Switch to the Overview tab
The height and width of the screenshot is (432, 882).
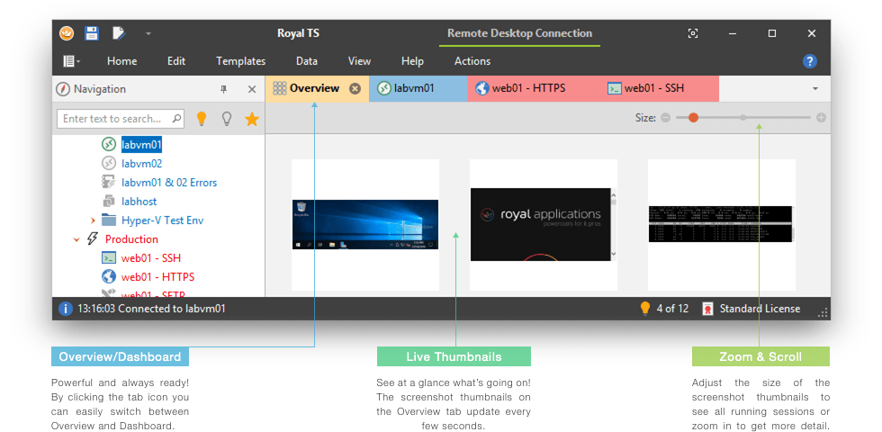(317, 89)
